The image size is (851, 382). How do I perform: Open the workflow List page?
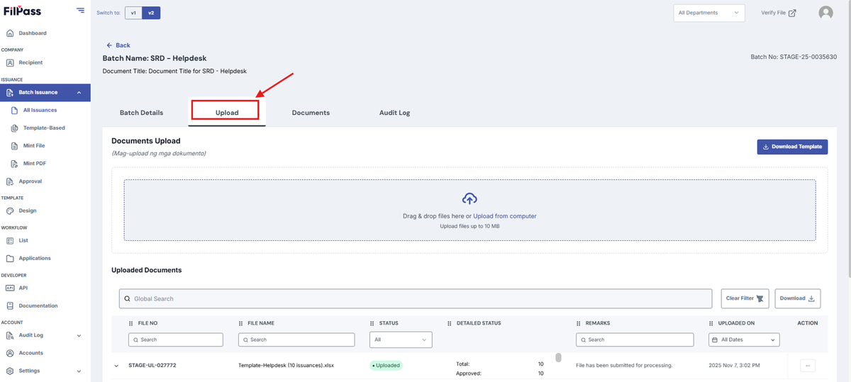(x=23, y=240)
